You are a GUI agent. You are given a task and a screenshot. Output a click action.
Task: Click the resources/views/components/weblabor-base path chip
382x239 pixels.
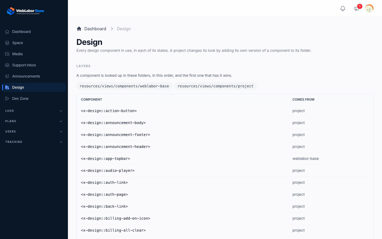[x=124, y=86]
